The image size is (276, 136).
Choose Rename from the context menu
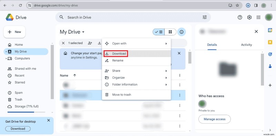pyautogui.click(x=136, y=60)
